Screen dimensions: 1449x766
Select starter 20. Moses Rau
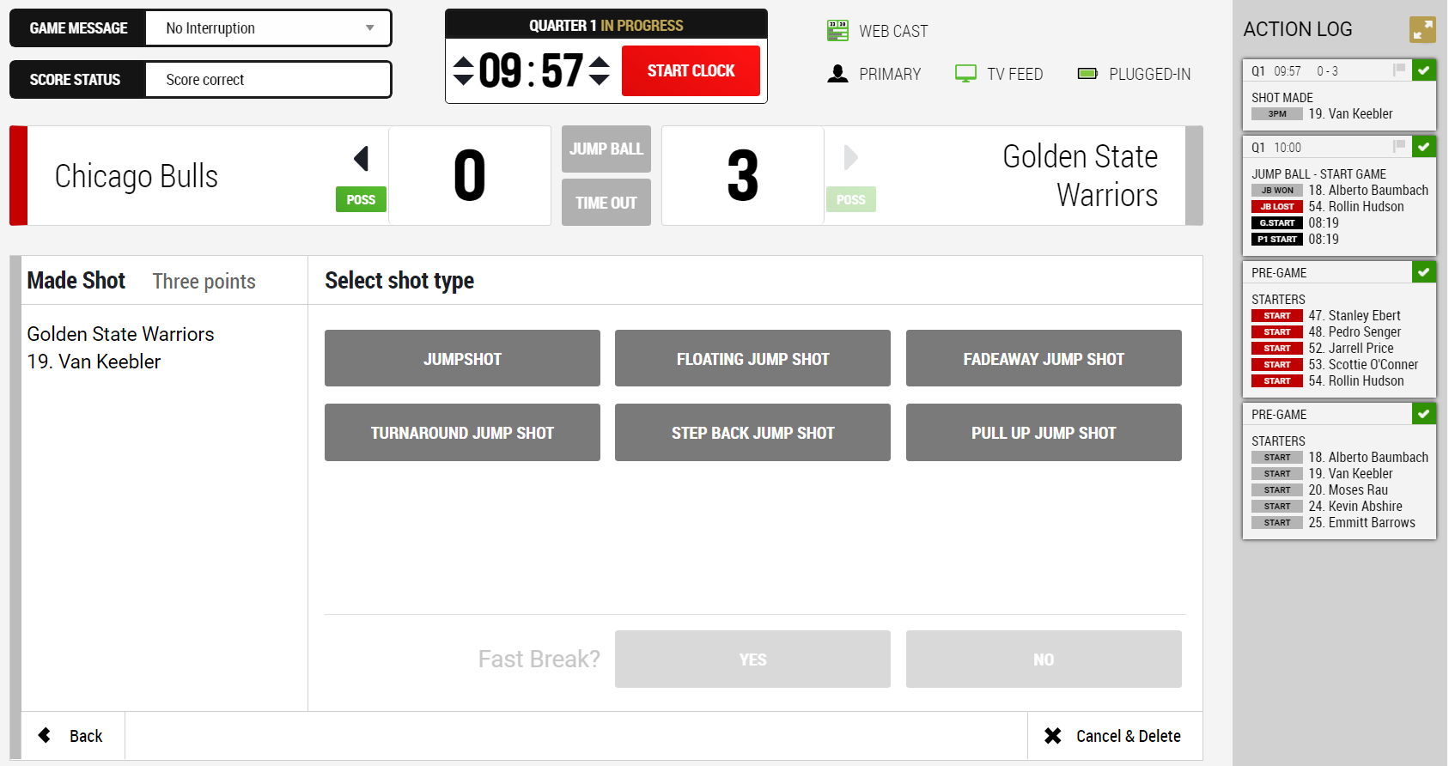point(1319,489)
